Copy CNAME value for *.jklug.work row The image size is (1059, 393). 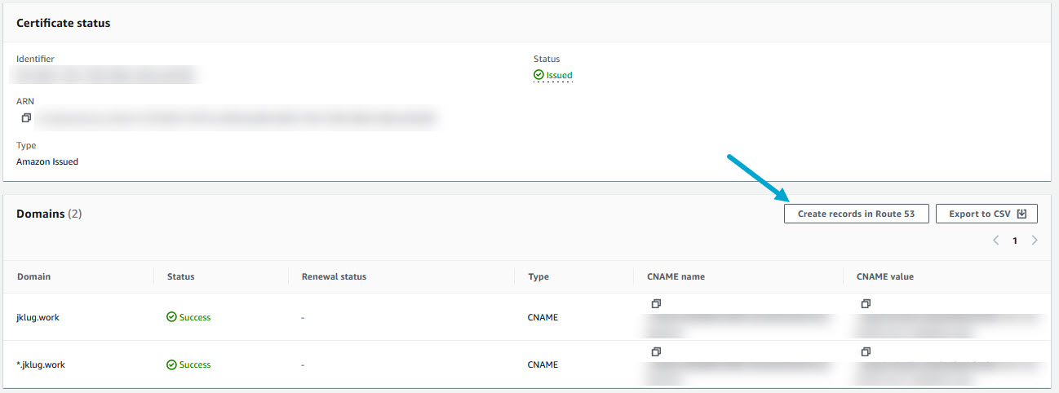[866, 351]
